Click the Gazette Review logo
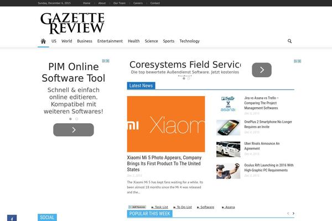332x221 pixels. click(72, 23)
